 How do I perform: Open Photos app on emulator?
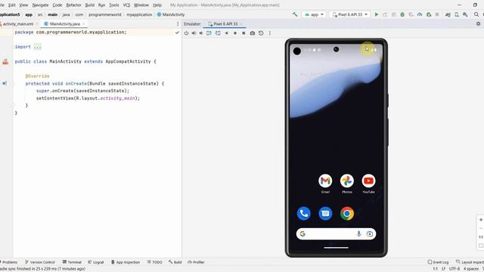(x=347, y=181)
